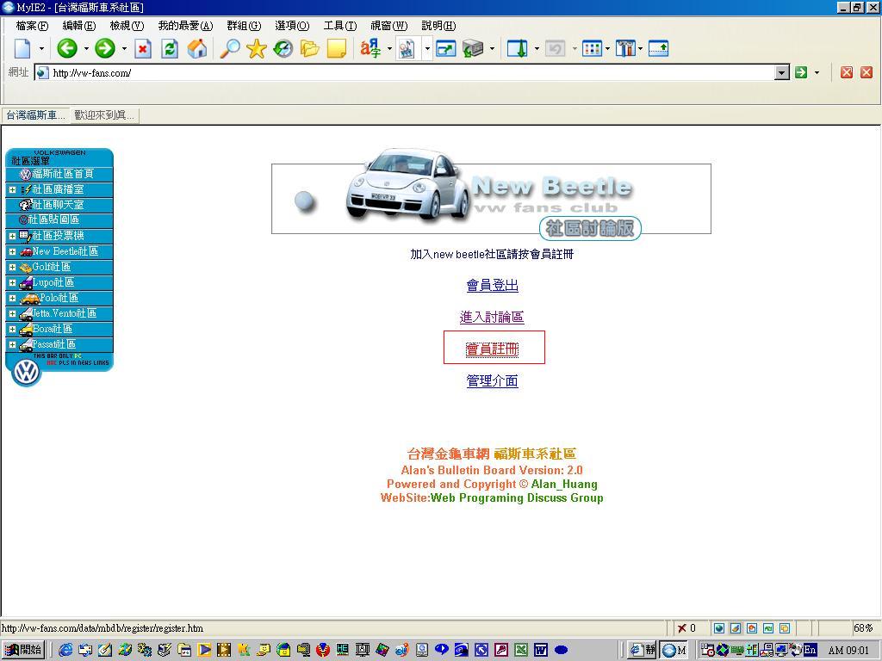Click the 會員註冊 link
Image resolution: width=882 pixels, height=661 pixels.
(492, 349)
